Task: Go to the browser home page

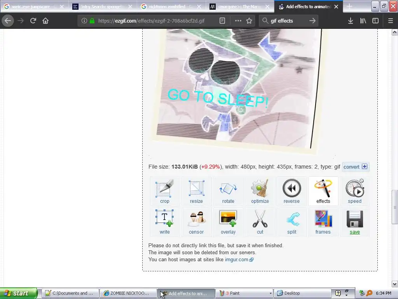Action: pos(45,21)
